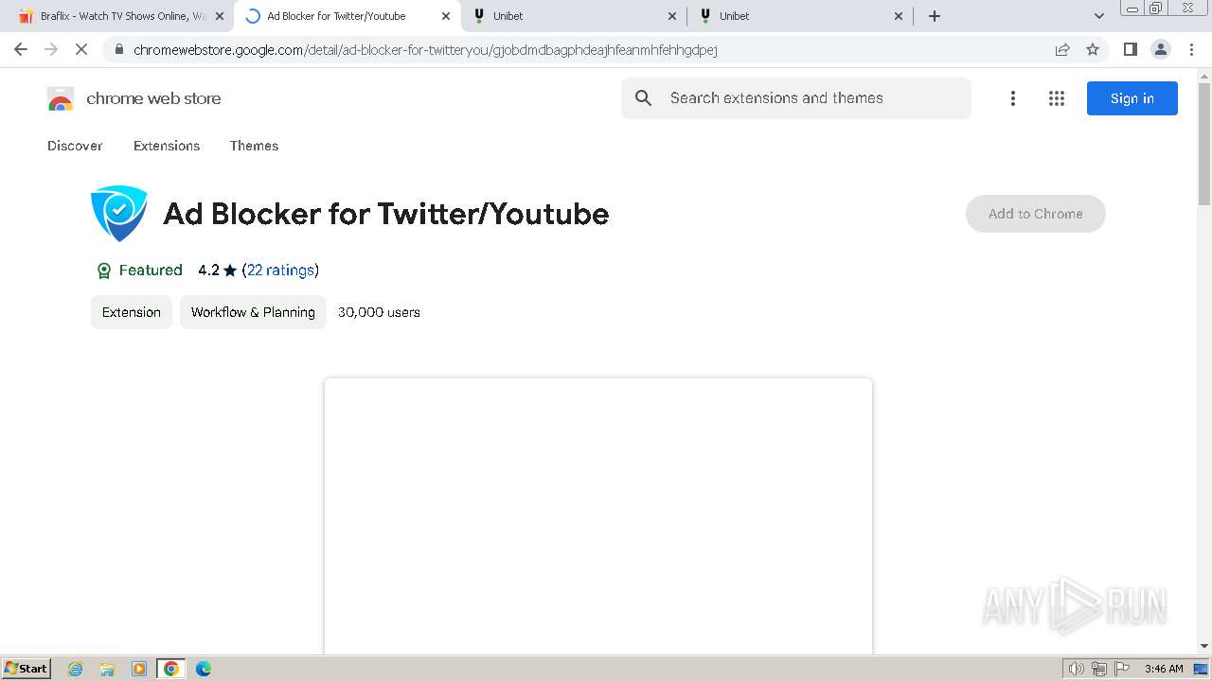The width and height of the screenshot is (1212, 681).
Task: Open the 22 ratings link
Action: pyautogui.click(x=280, y=271)
